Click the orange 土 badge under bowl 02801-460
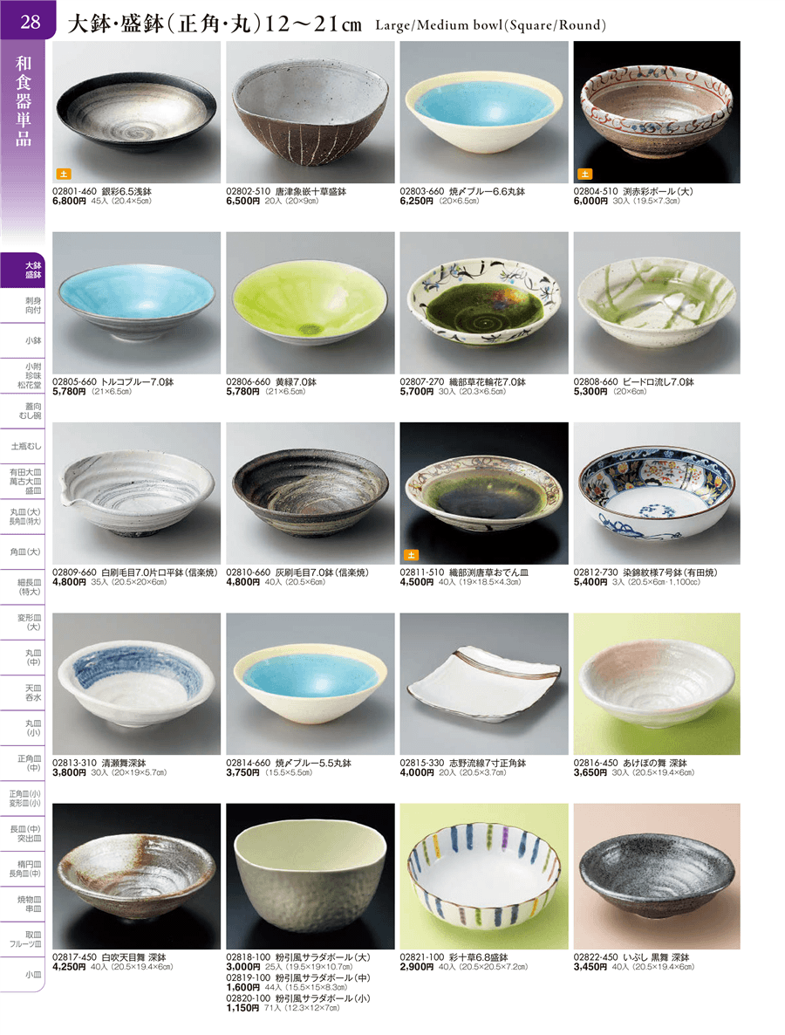Image resolution: width=785 pixels, height=1035 pixels. pos(64,175)
